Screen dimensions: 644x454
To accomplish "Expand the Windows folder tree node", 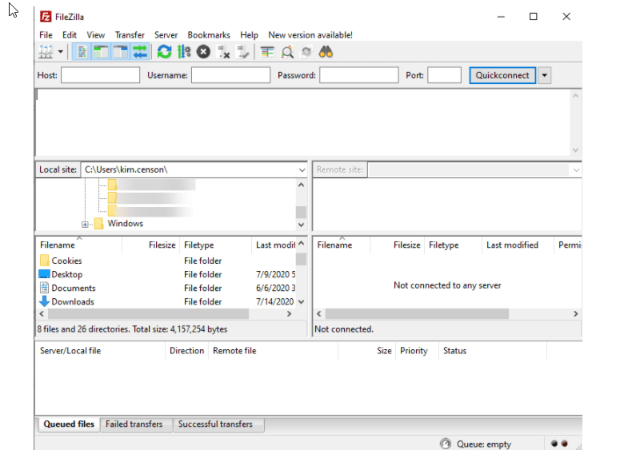I will [x=85, y=224].
